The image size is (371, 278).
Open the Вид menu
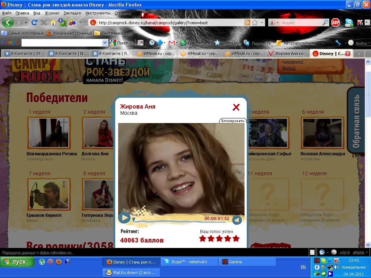[37, 13]
